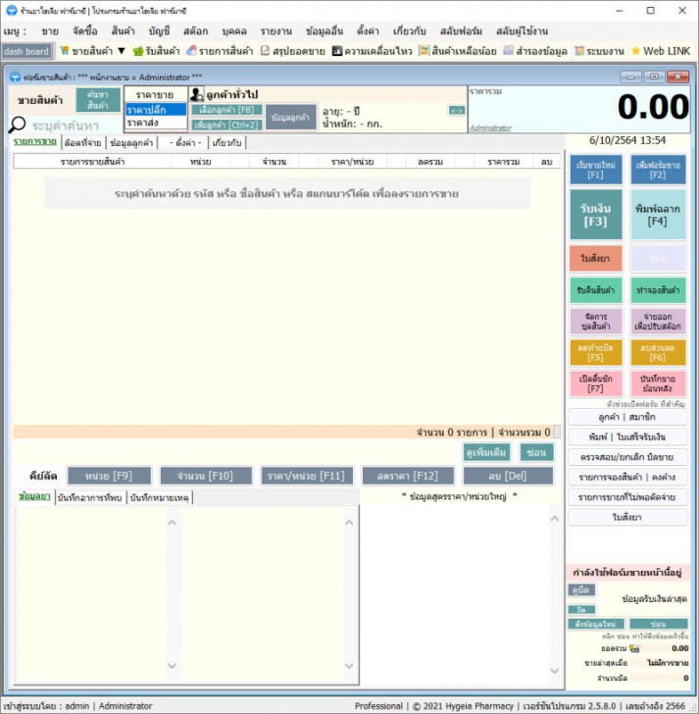
Task: Click the พิมพ์ฉลาก [F4] button
Action: click(658, 215)
